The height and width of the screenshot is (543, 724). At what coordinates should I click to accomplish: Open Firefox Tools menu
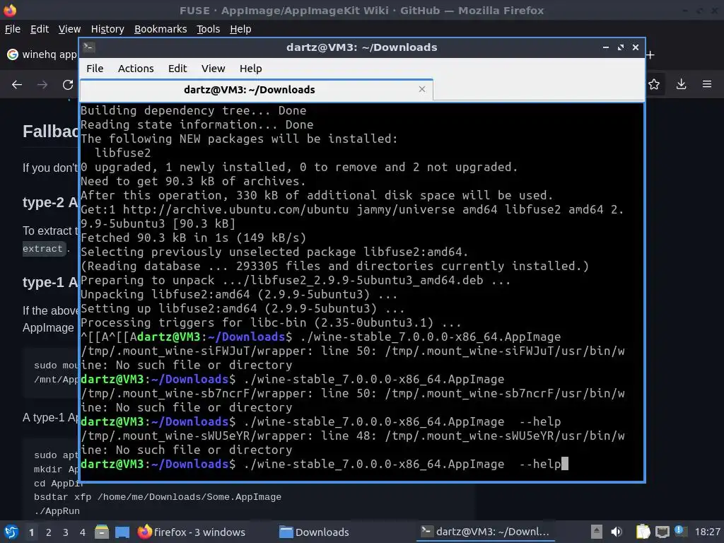tap(209, 29)
